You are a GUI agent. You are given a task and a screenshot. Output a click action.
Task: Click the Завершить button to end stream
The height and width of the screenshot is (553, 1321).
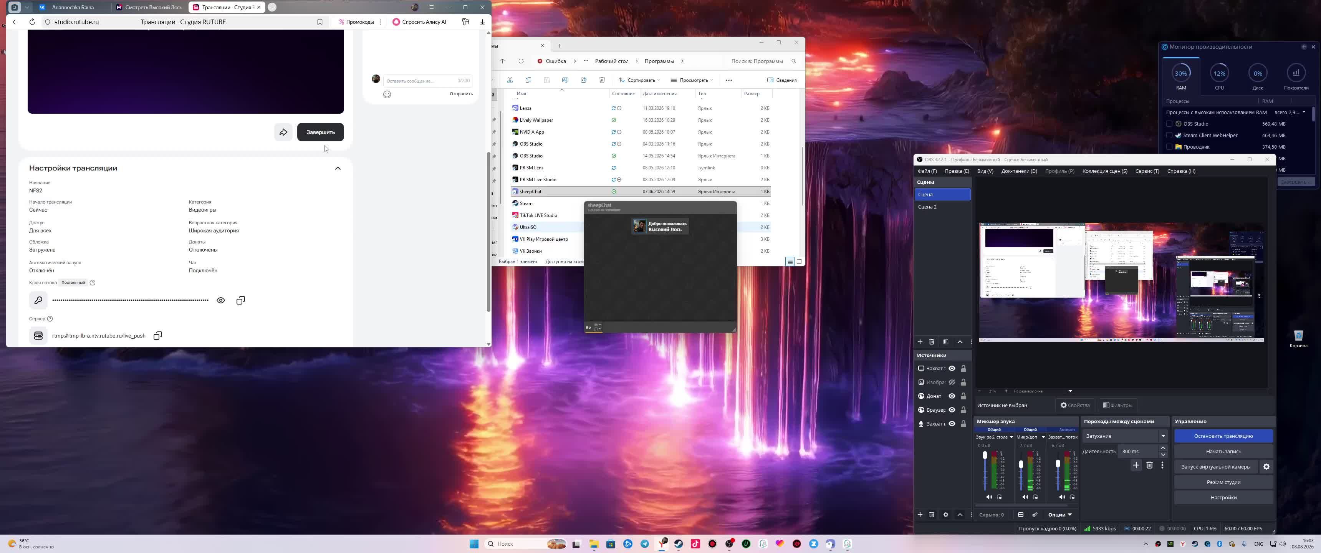click(321, 132)
